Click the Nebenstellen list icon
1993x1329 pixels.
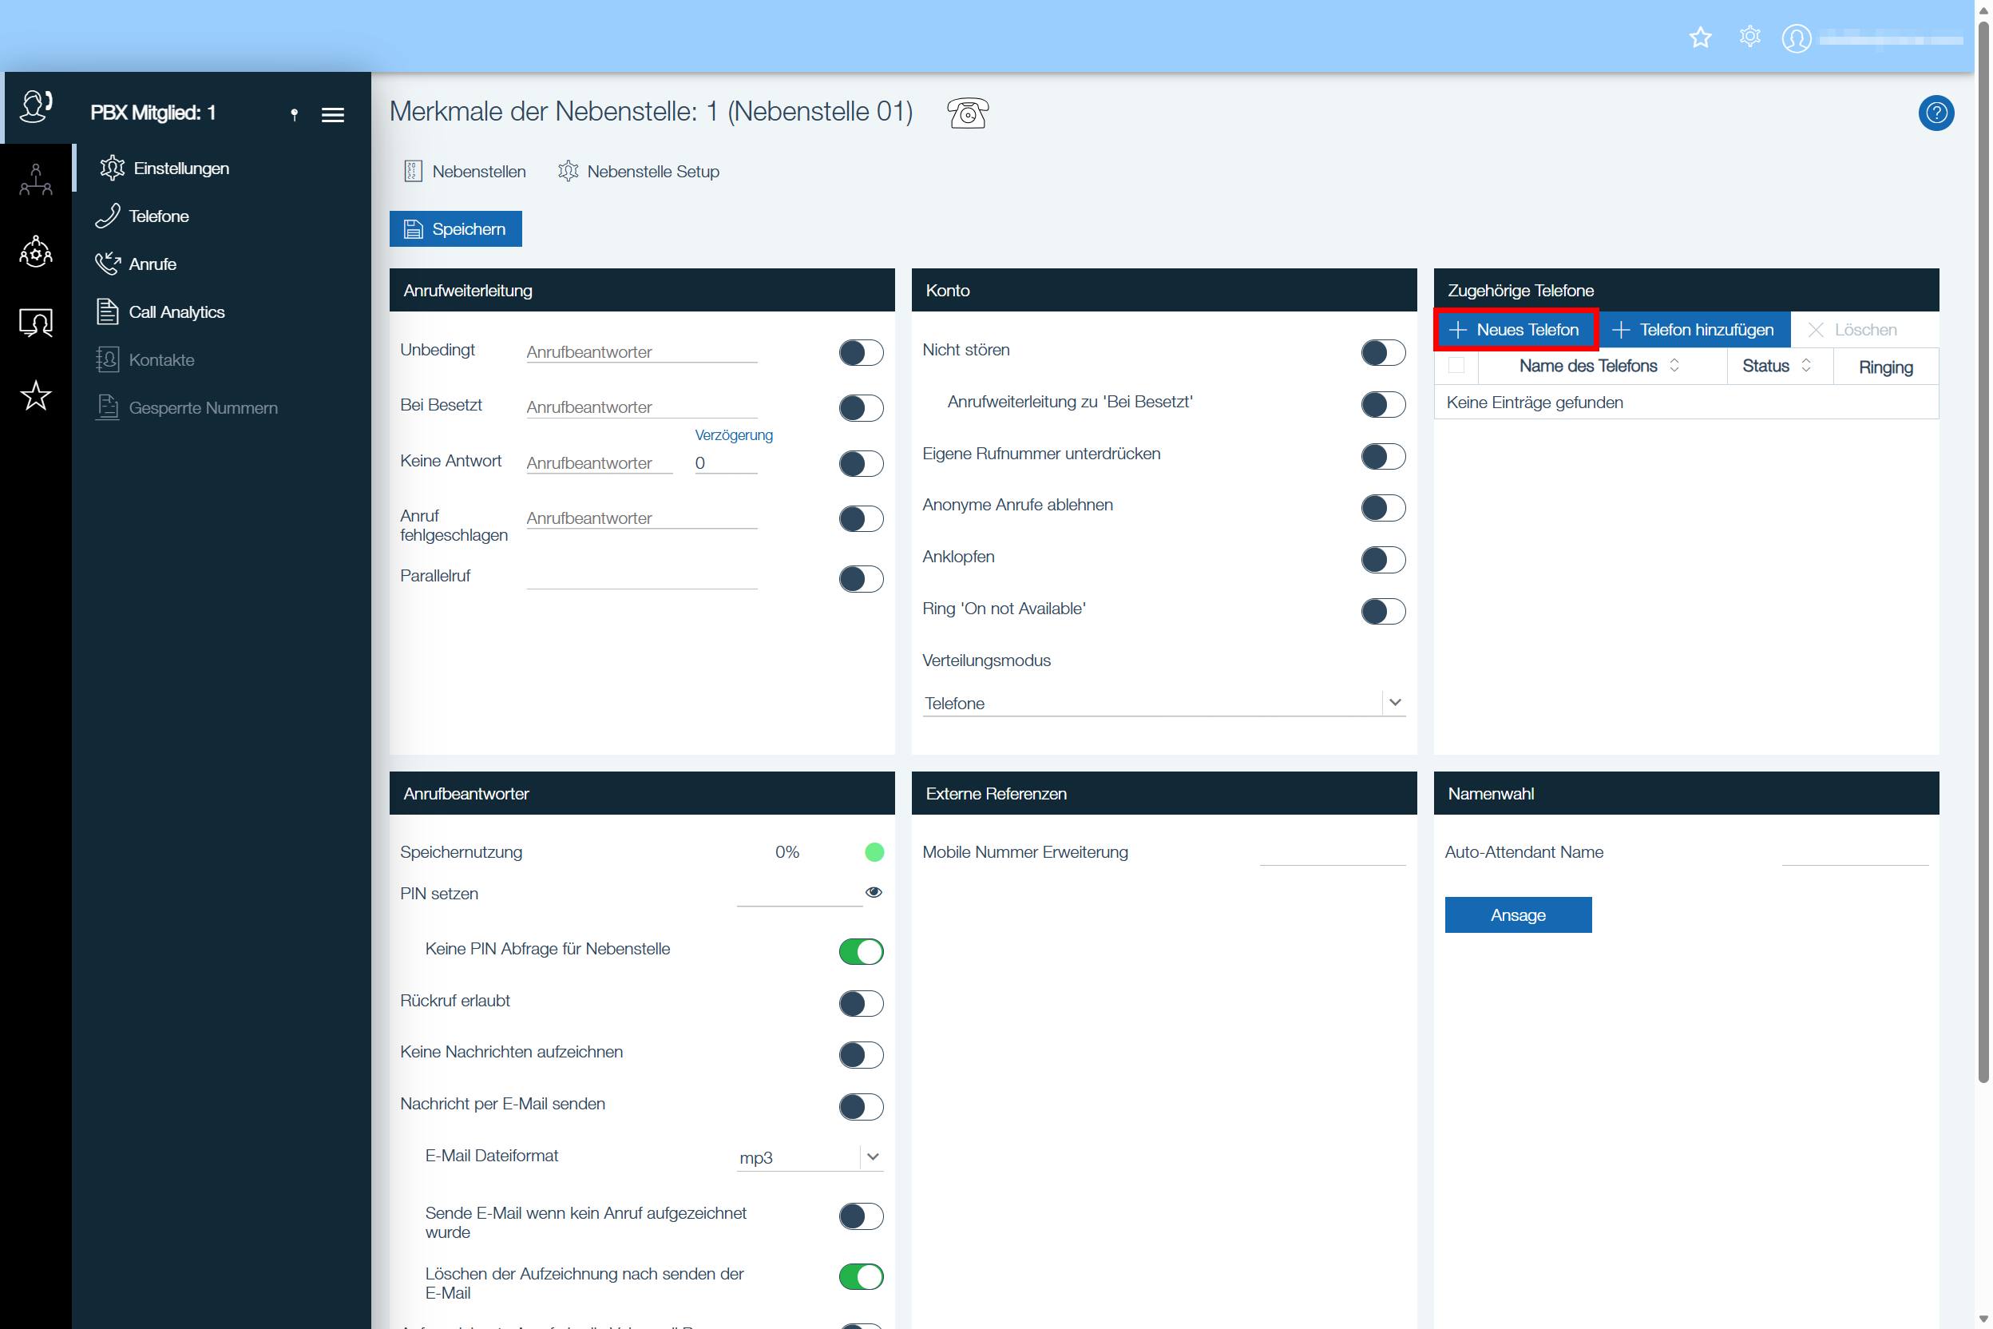point(413,171)
